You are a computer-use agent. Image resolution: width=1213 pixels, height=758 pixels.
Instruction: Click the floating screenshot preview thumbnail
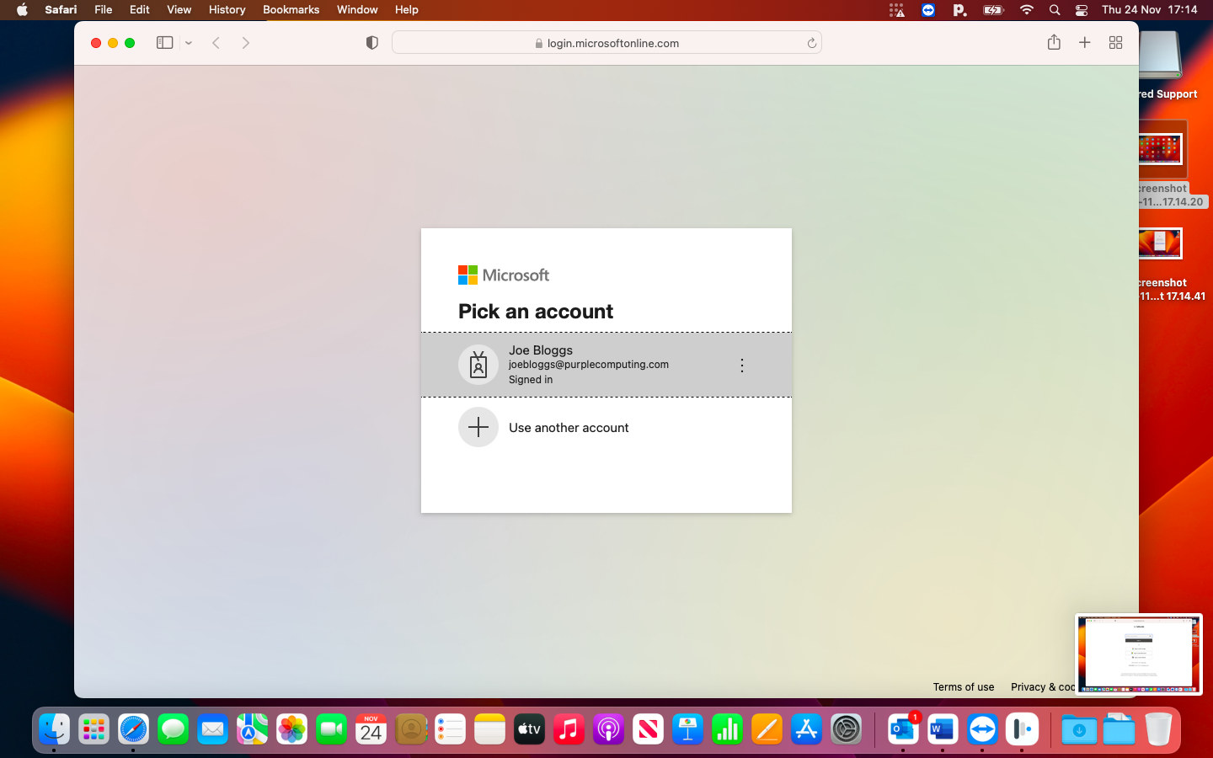[x=1138, y=654]
